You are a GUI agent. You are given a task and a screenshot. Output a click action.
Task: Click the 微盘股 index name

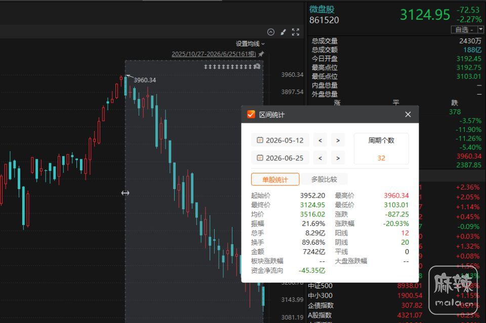tap(322, 9)
